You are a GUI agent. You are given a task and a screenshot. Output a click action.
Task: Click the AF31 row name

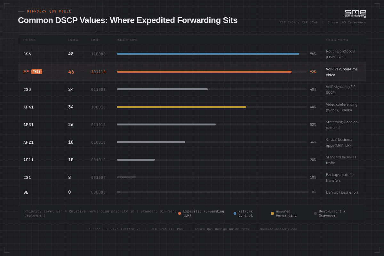tap(28, 124)
